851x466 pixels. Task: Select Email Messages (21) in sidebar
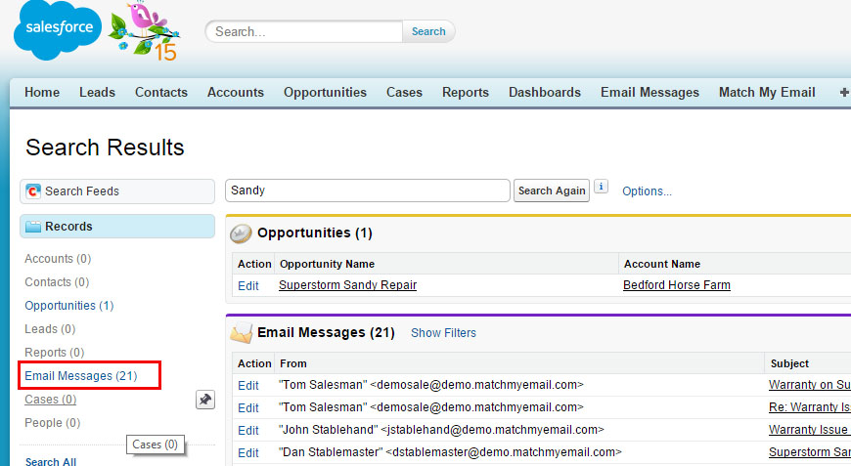pyautogui.click(x=80, y=375)
